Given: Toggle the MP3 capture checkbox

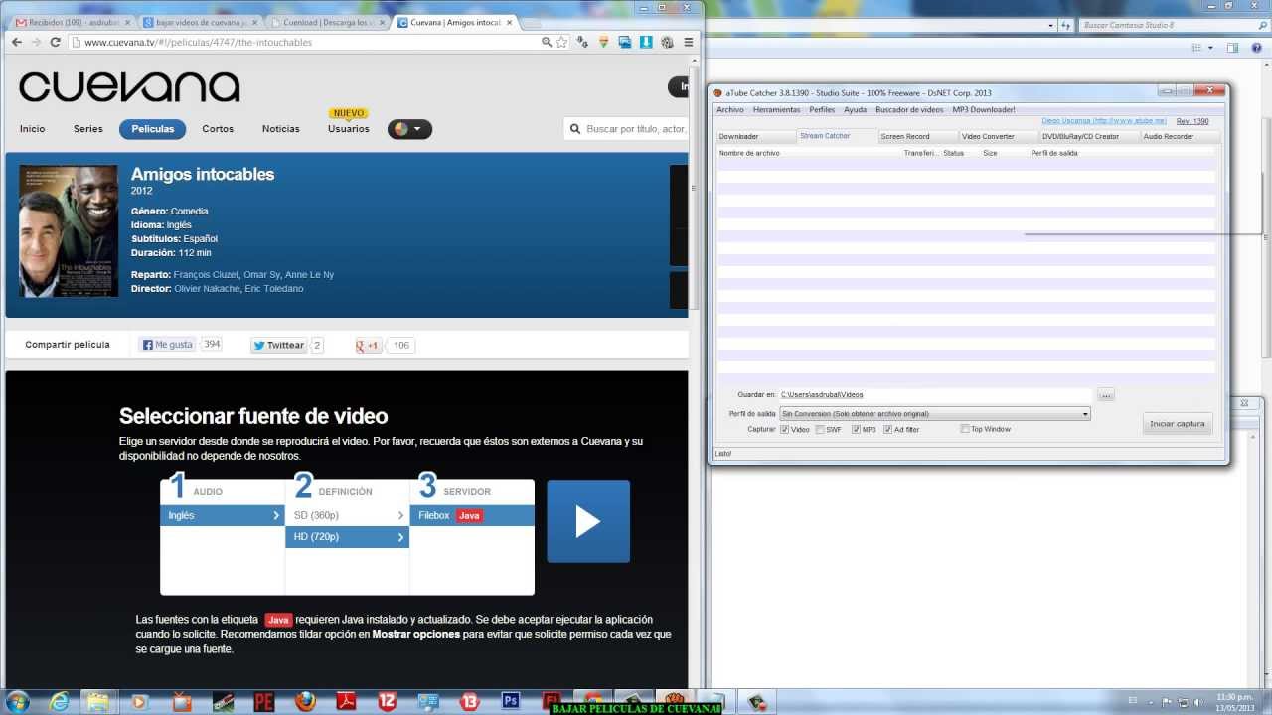Looking at the screenshot, I should 855,430.
